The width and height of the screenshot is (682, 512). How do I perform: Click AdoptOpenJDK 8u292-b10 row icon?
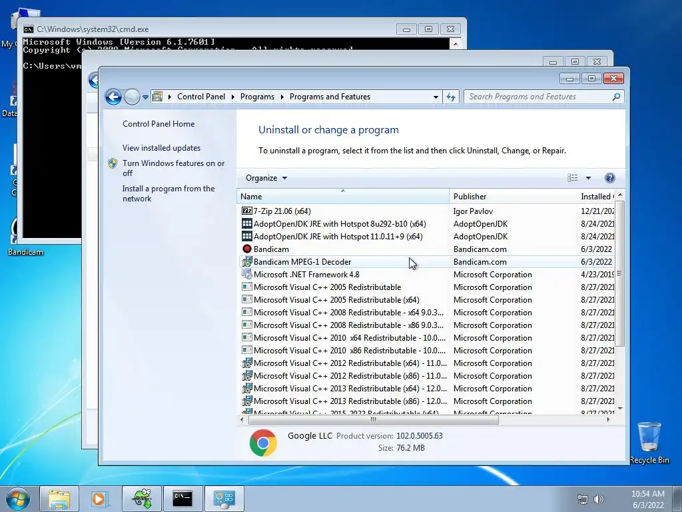246,224
